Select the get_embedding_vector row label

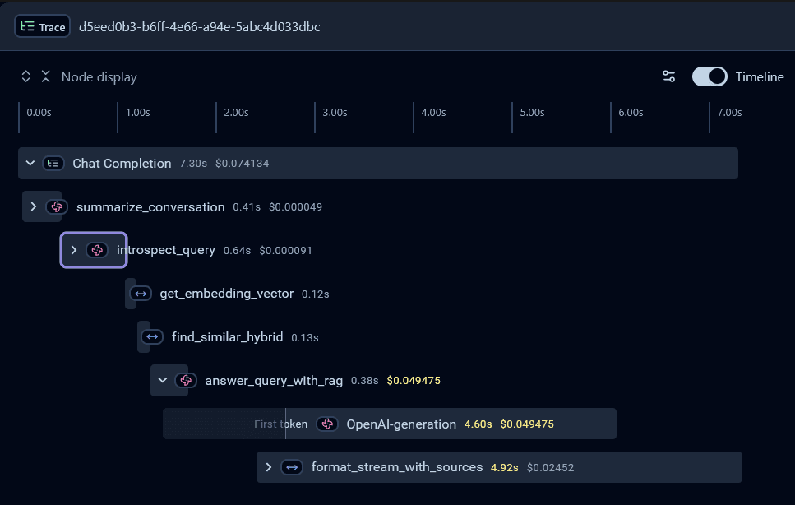tap(227, 294)
